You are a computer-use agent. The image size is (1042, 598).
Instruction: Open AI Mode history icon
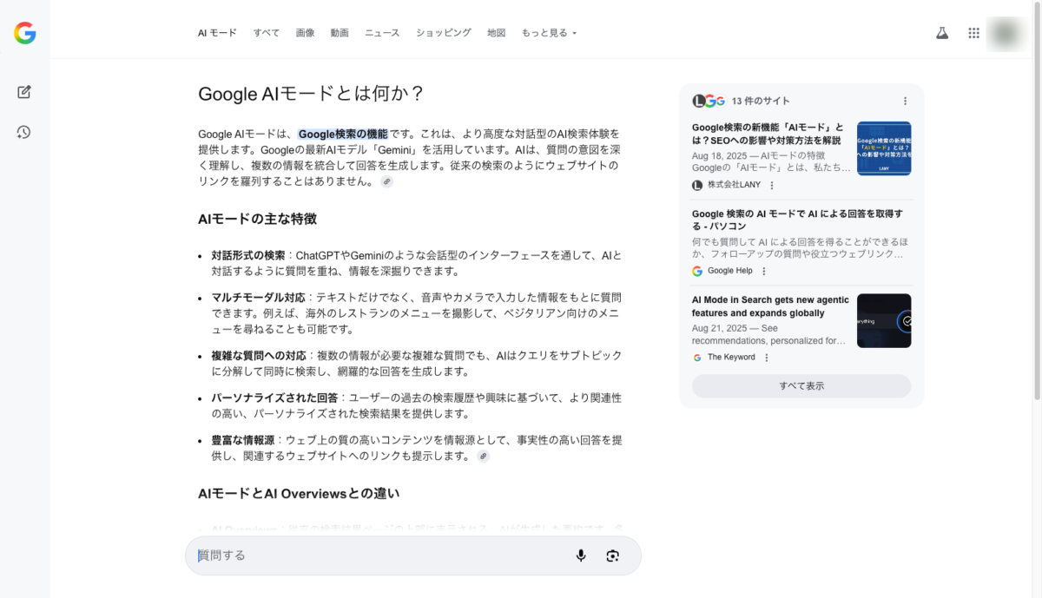pos(24,132)
